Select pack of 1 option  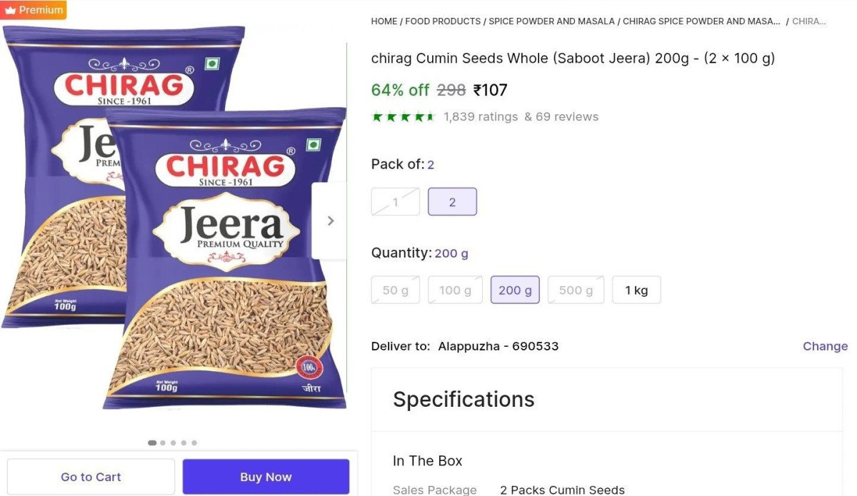pos(395,202)
